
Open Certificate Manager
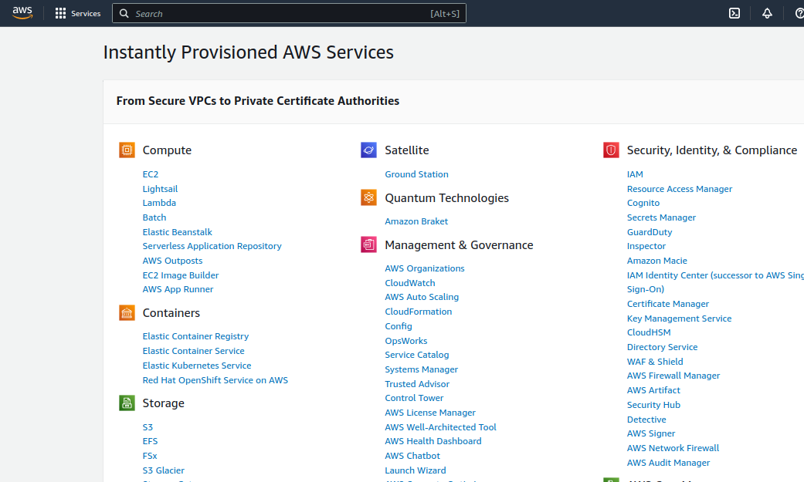667,304
